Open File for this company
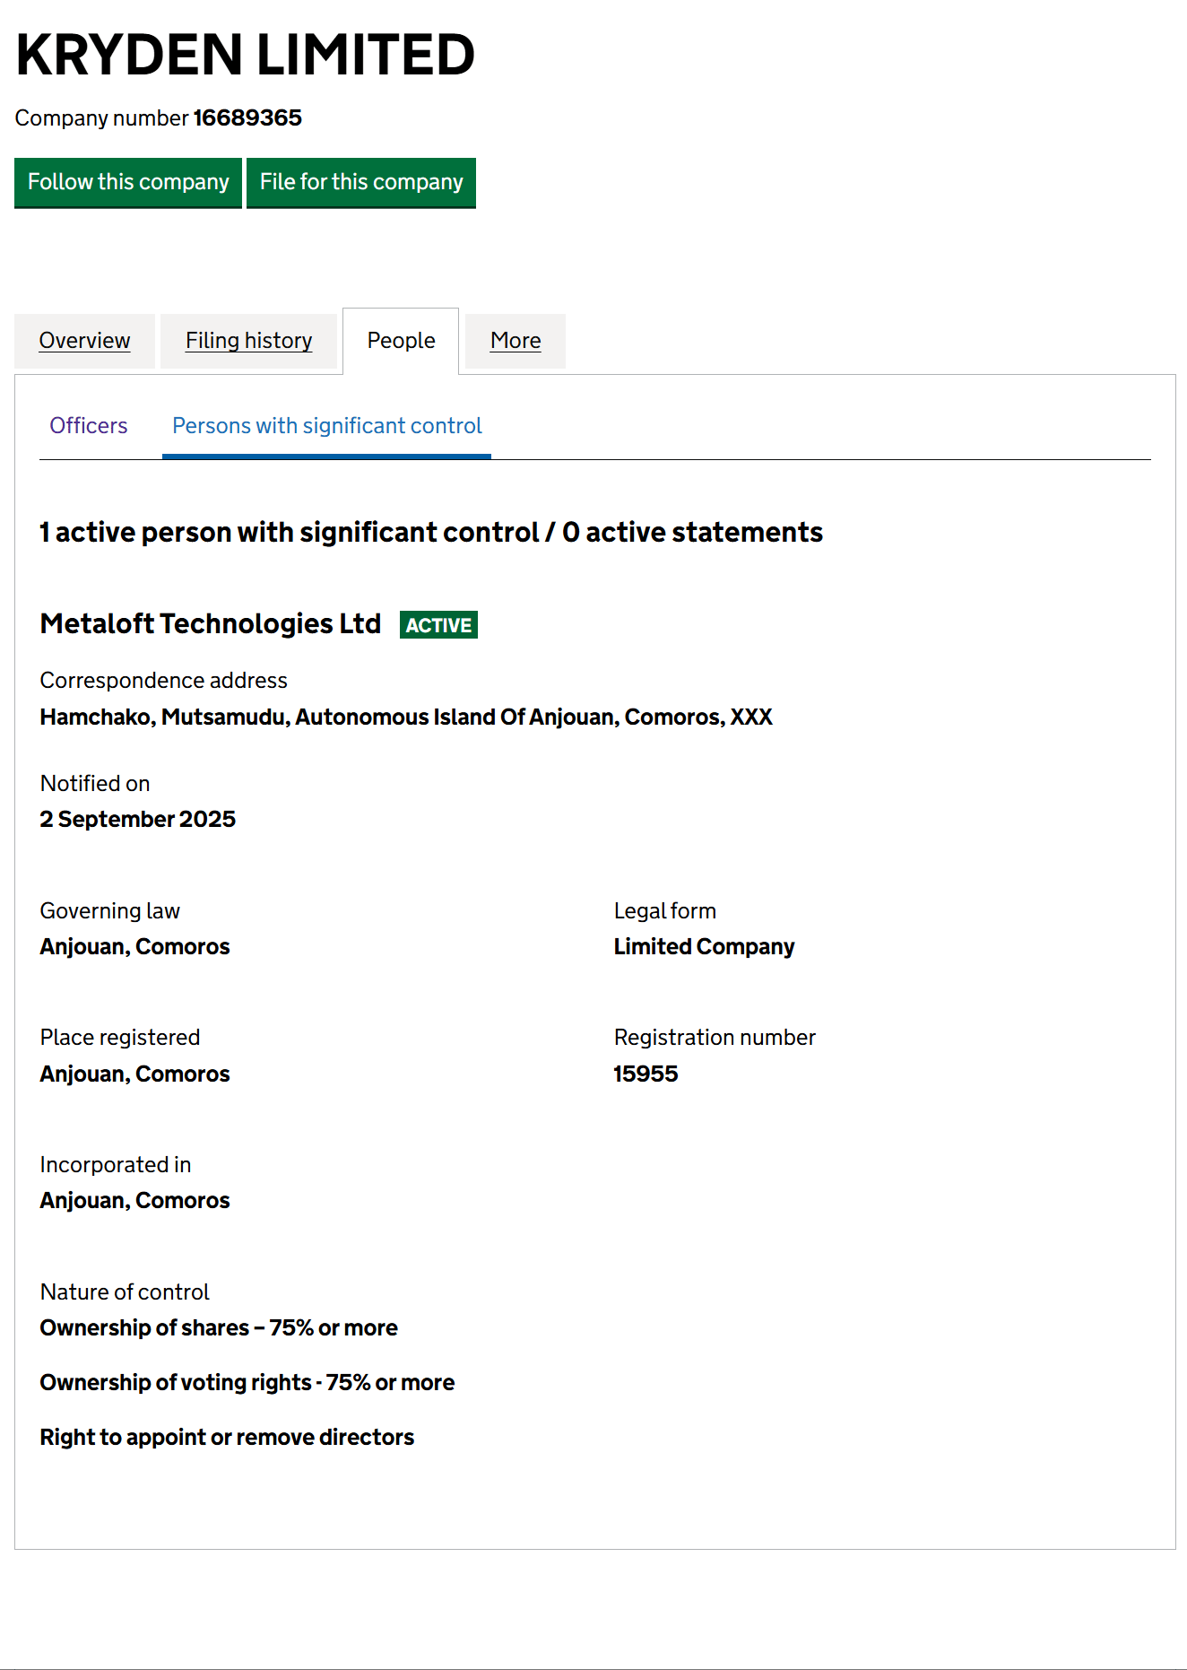Image resolution: width=1187 pixels, height=1670 pixels. pos(361,182)
